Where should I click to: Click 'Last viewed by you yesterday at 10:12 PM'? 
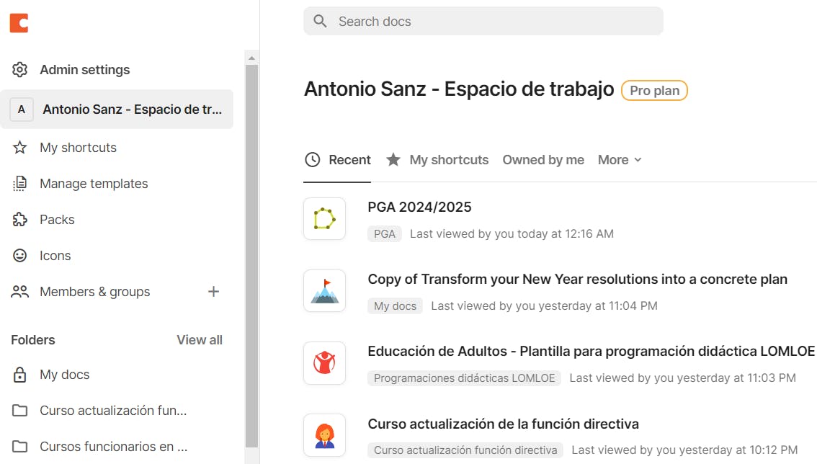[684, 450]
